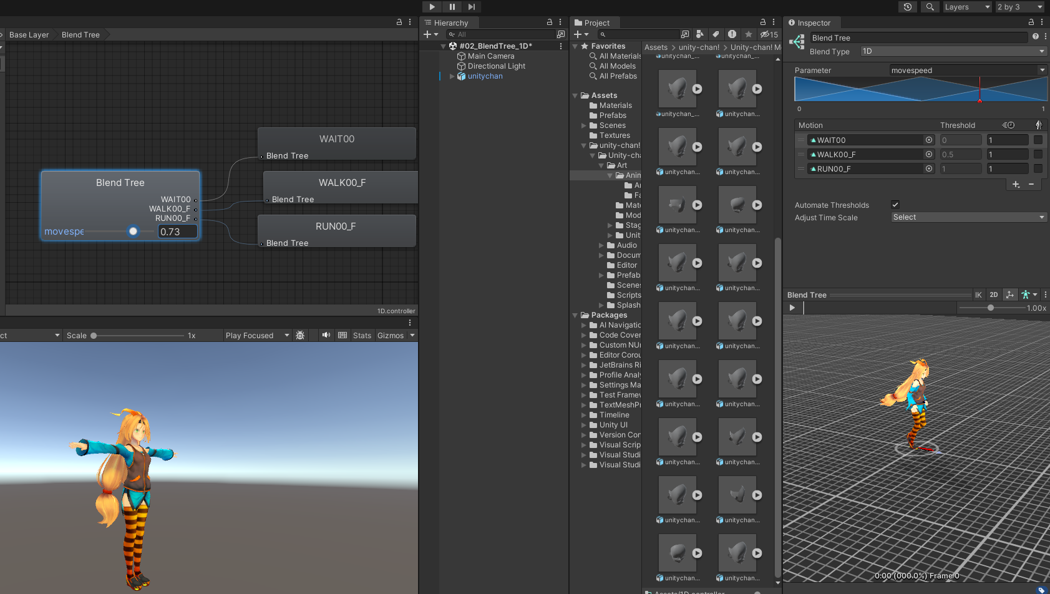Image resolution: width=1050 pixels, height=594 pixels.
Task: Open the Blend Tree settings kebab icon
Action: [1046, 37]
